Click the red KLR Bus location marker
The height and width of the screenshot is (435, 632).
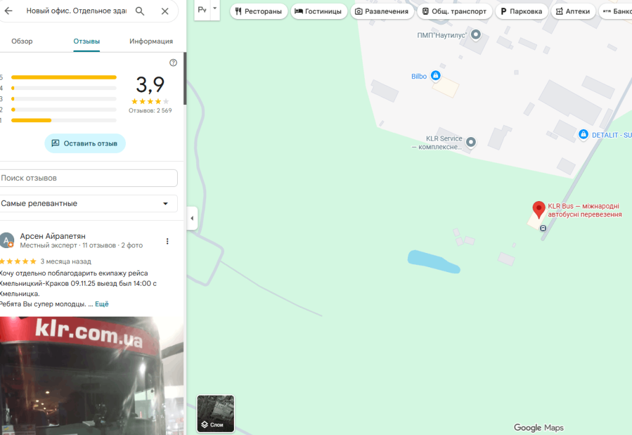539,209
